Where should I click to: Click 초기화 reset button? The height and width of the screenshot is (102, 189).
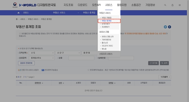coord(153,63)
